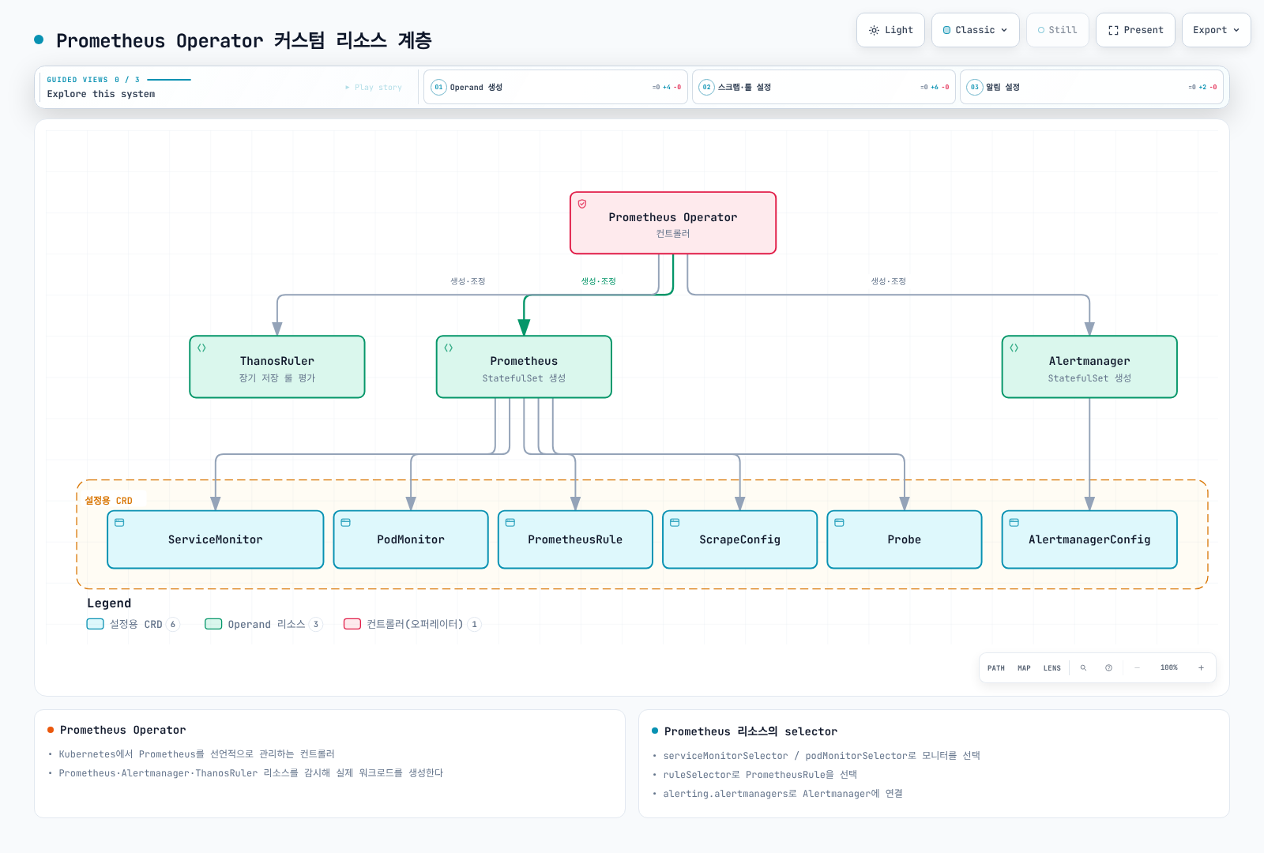The image size is (1264, 853).
Task: Select the Alertmanager StatefulSet node
Action: 1089,366
